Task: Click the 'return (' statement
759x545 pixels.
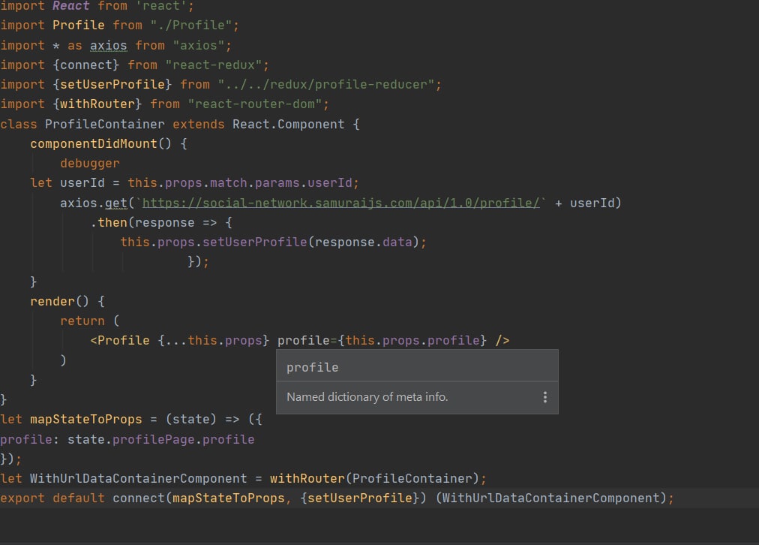Action: click(x=89, y=321)
